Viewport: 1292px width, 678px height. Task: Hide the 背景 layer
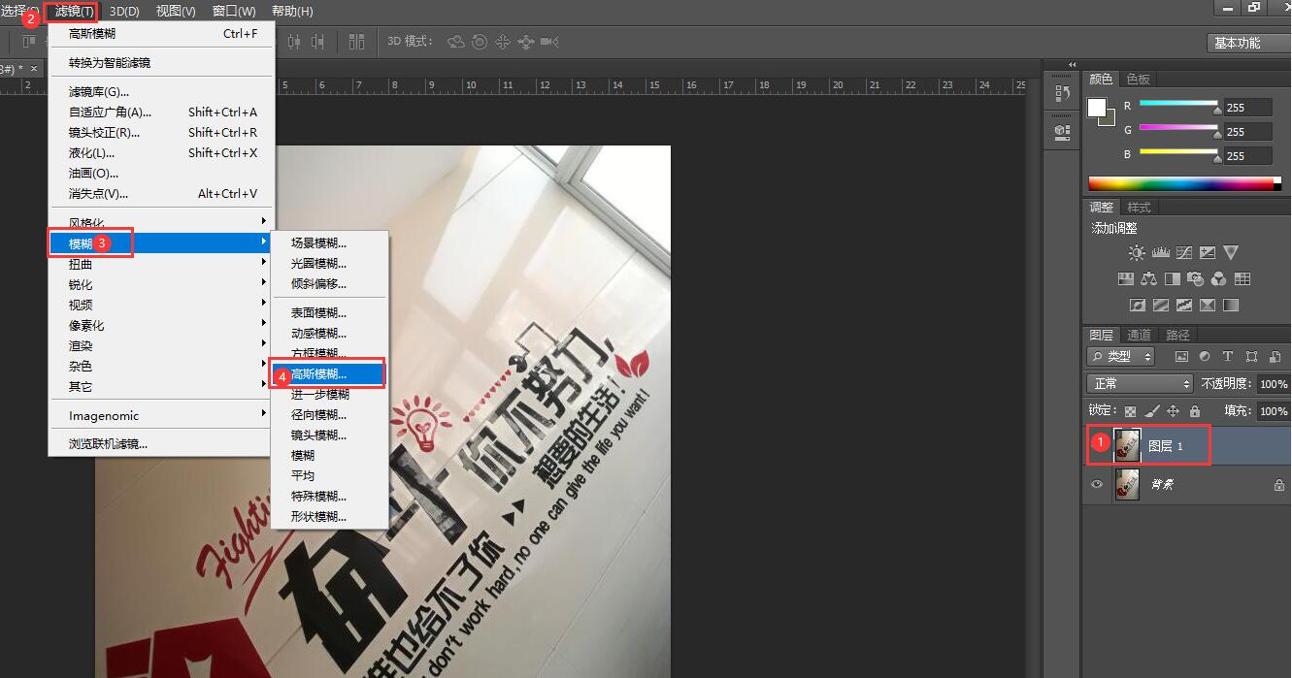click(1097, 484)
